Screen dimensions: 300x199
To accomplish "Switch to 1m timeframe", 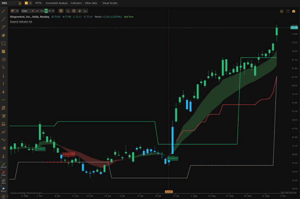I will 37,11.
